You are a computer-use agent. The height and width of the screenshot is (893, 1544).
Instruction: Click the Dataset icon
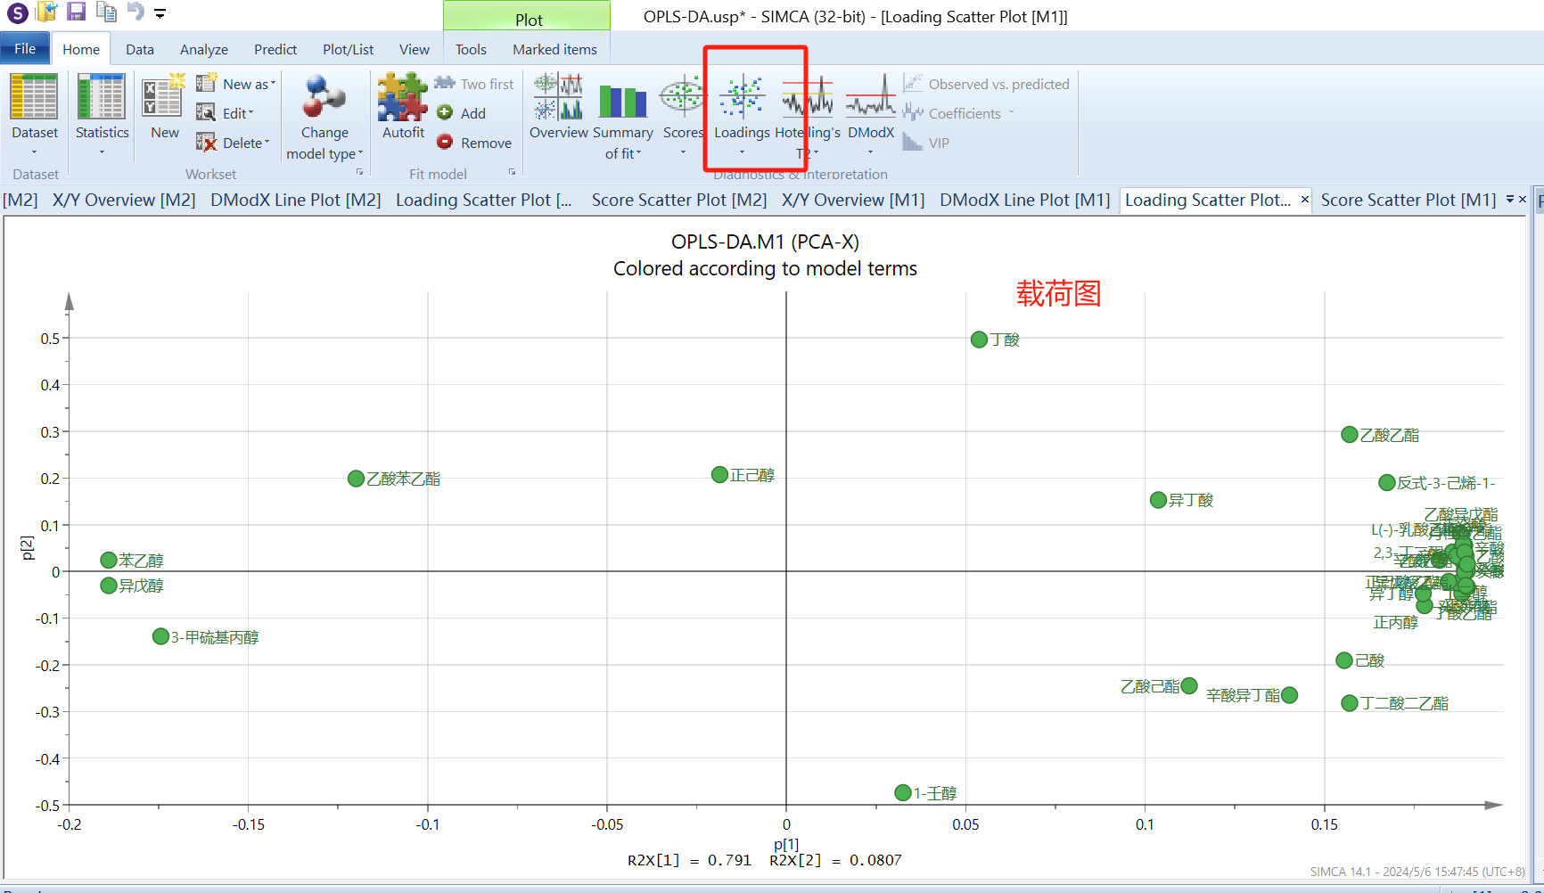coord(35,98)
